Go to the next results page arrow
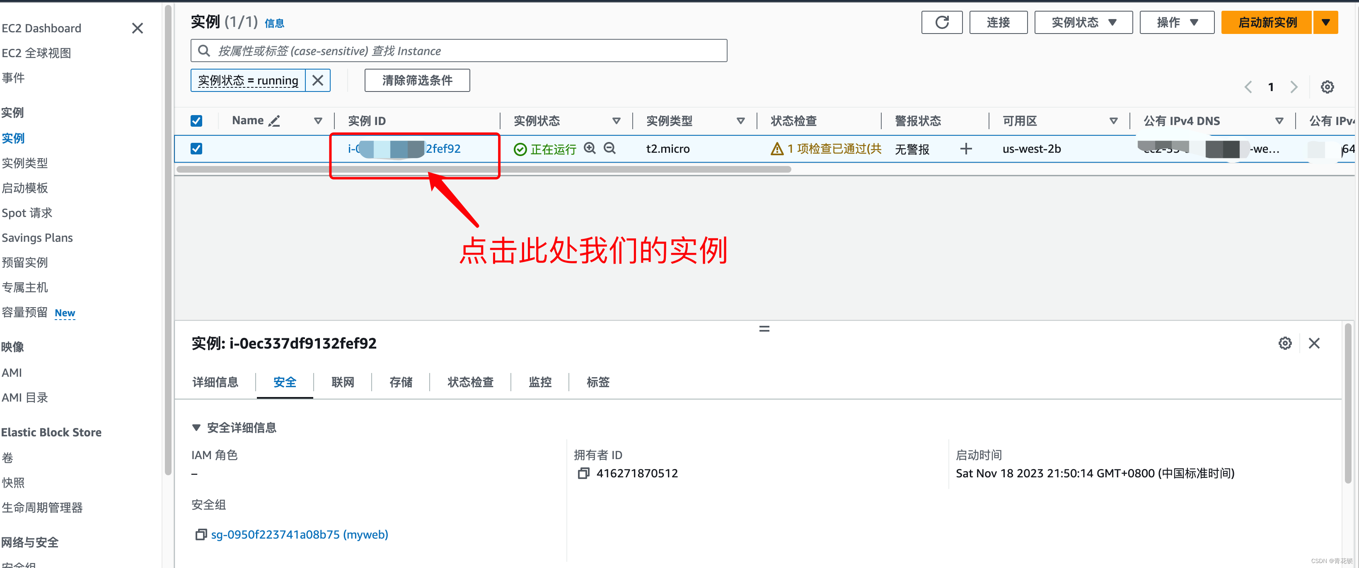The width and height of the screenshot is (1359, 568). 1294,87
